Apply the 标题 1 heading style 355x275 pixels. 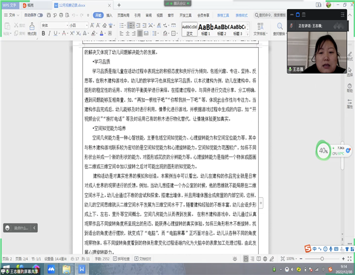(x=206, y=28)
